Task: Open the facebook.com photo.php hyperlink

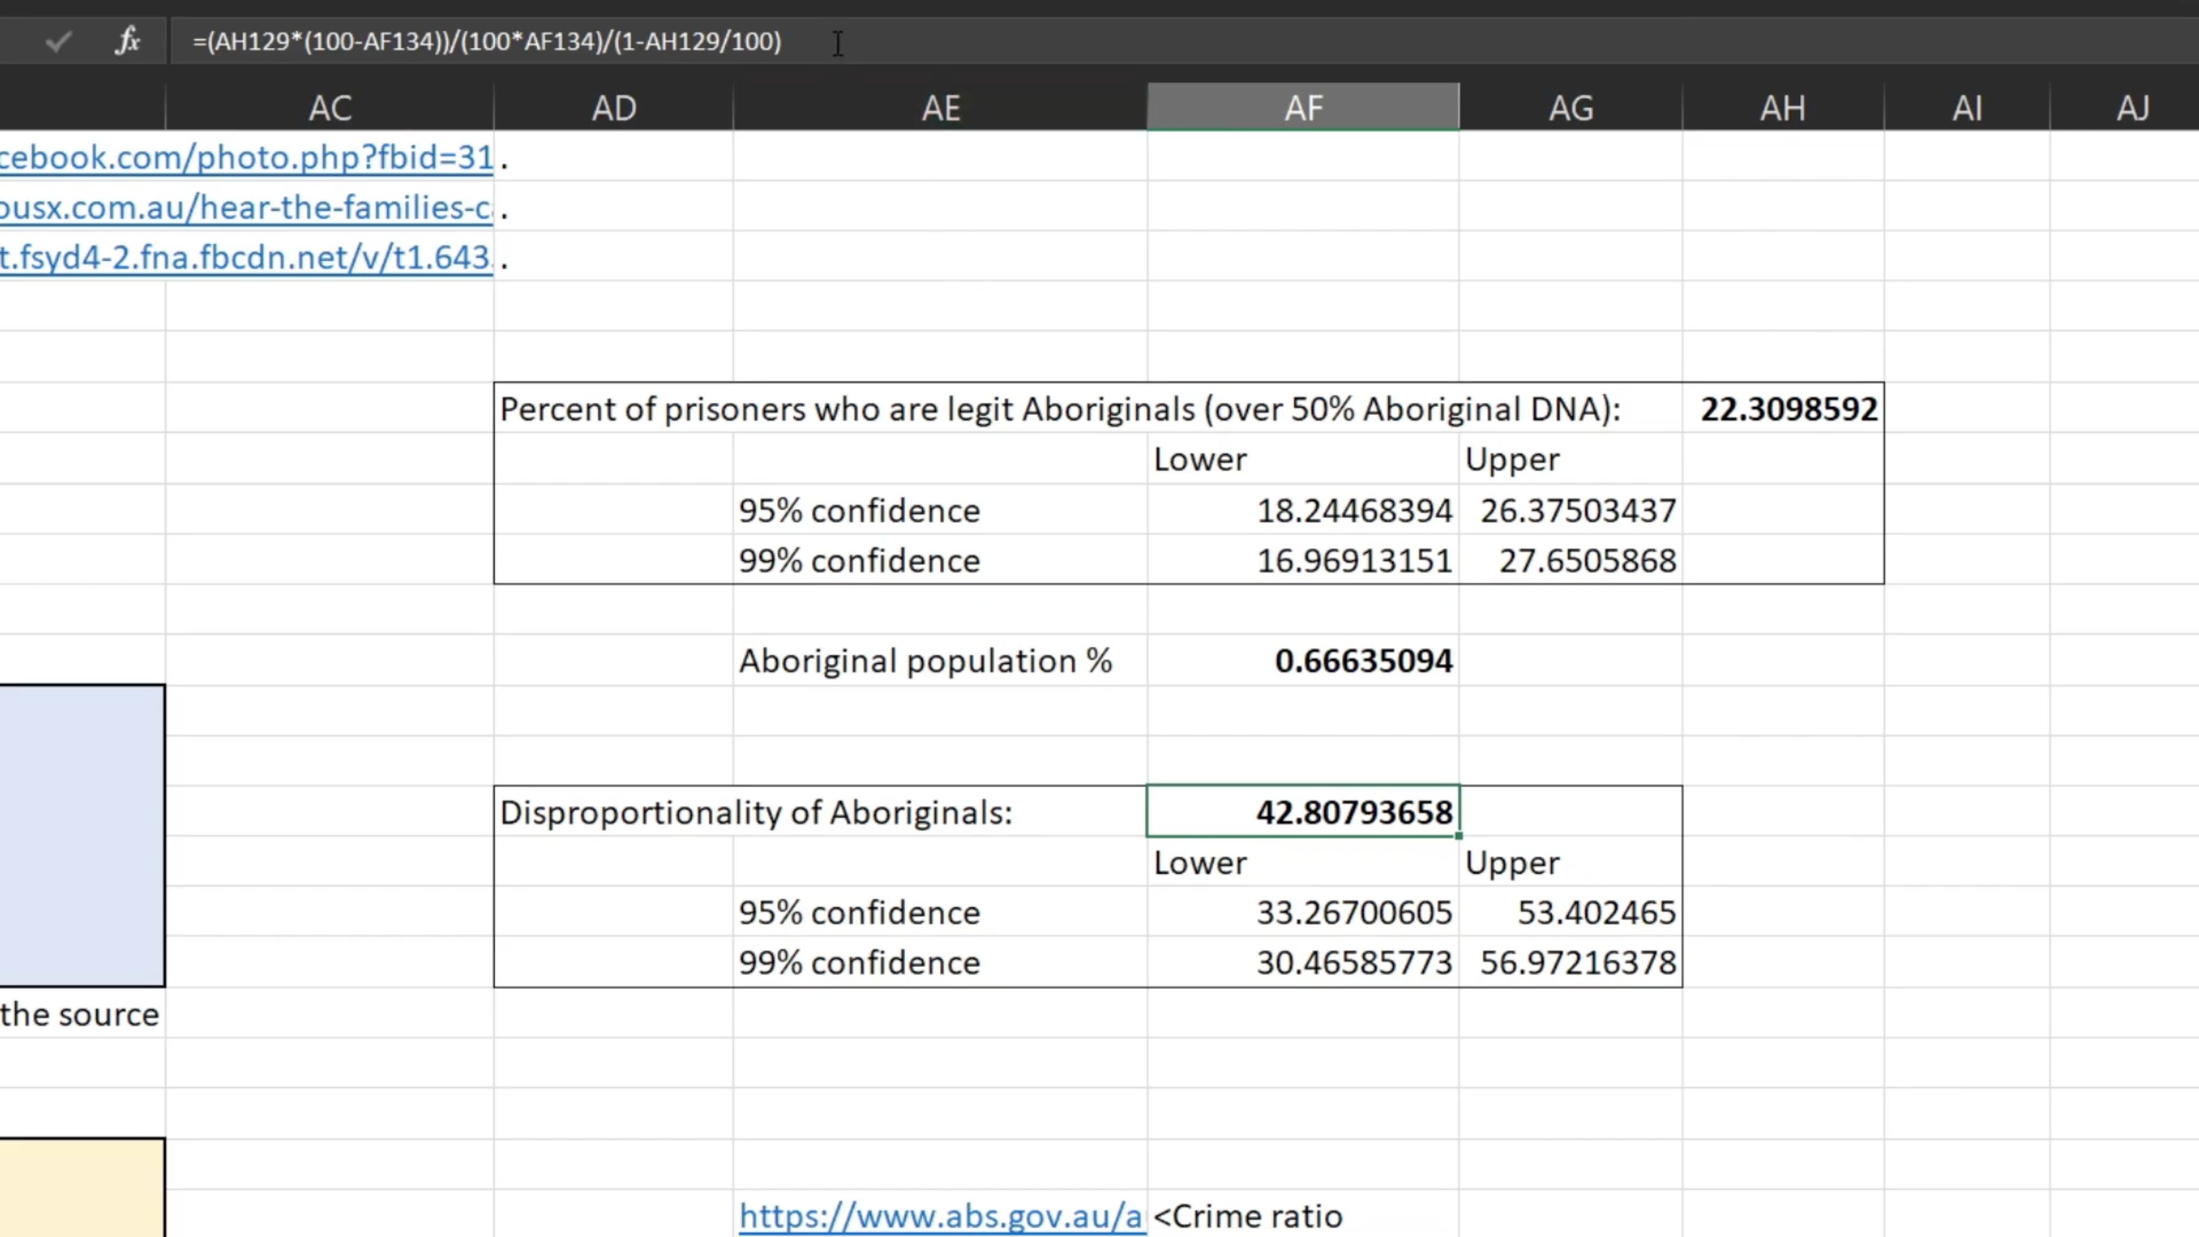Action: [x=246, y=157]
